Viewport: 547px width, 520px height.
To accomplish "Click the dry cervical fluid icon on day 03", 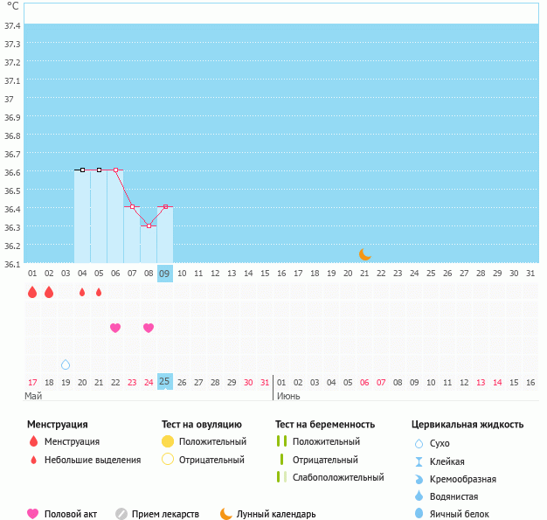I will pyautogui.click(x=66, y=364).
